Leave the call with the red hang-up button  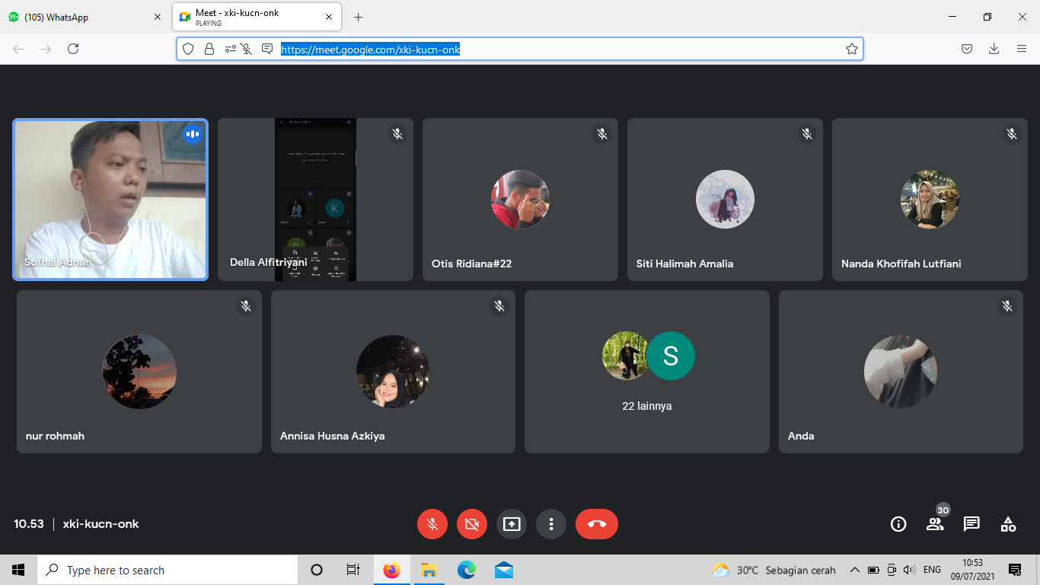597,524
